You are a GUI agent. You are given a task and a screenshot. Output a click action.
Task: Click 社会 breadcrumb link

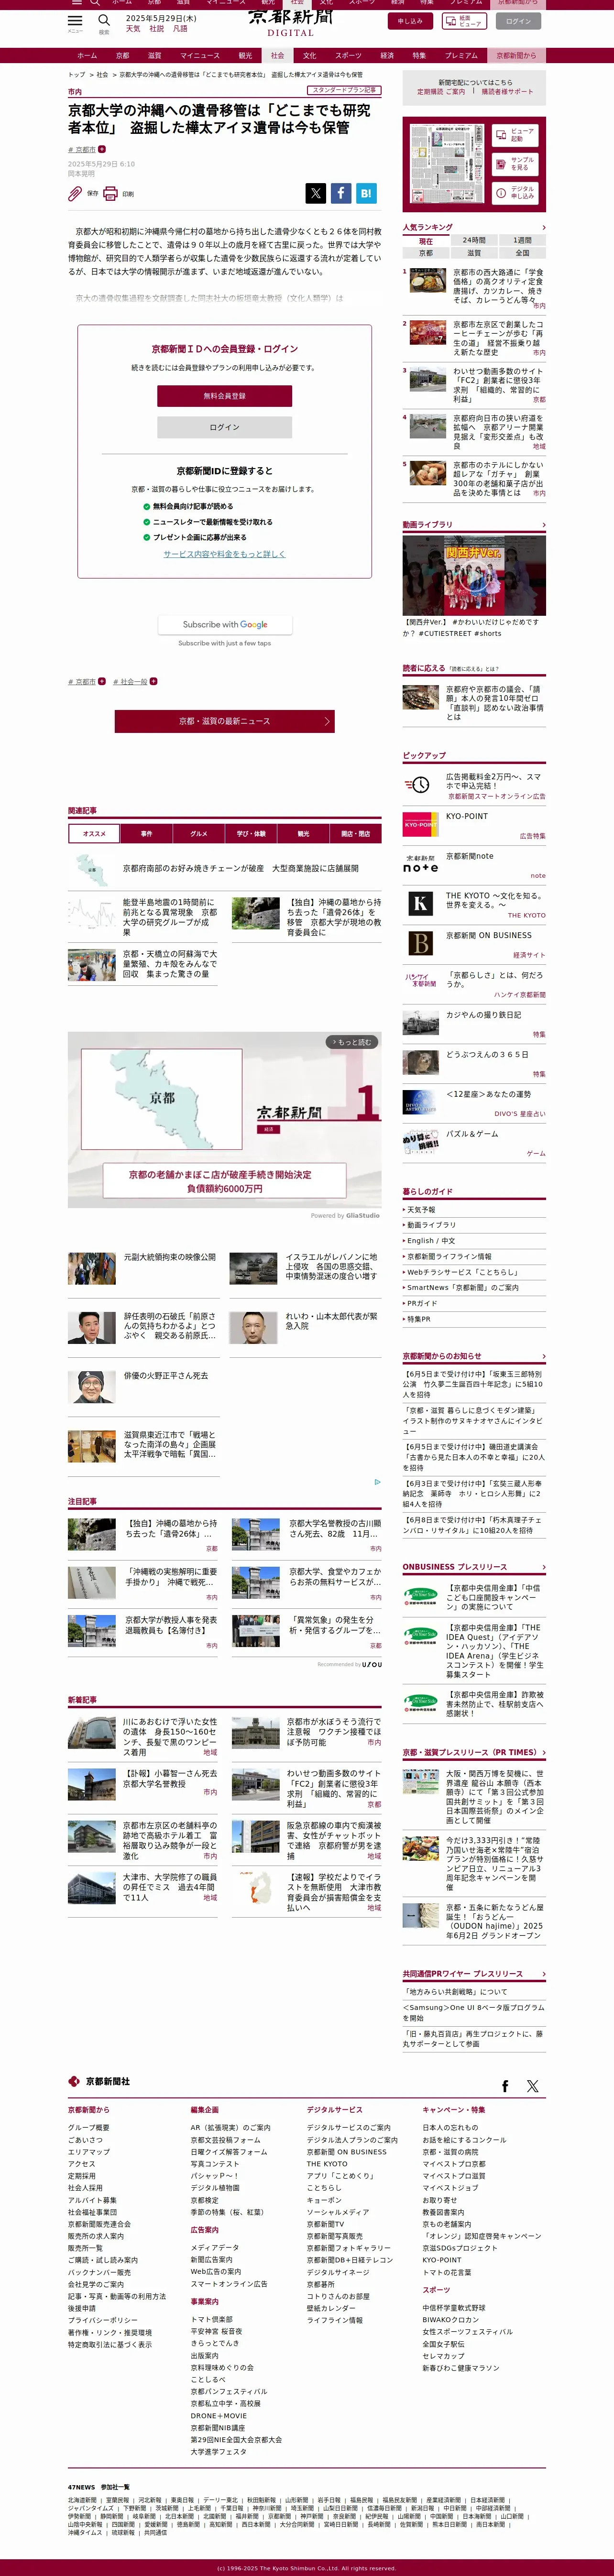(102, 75)
